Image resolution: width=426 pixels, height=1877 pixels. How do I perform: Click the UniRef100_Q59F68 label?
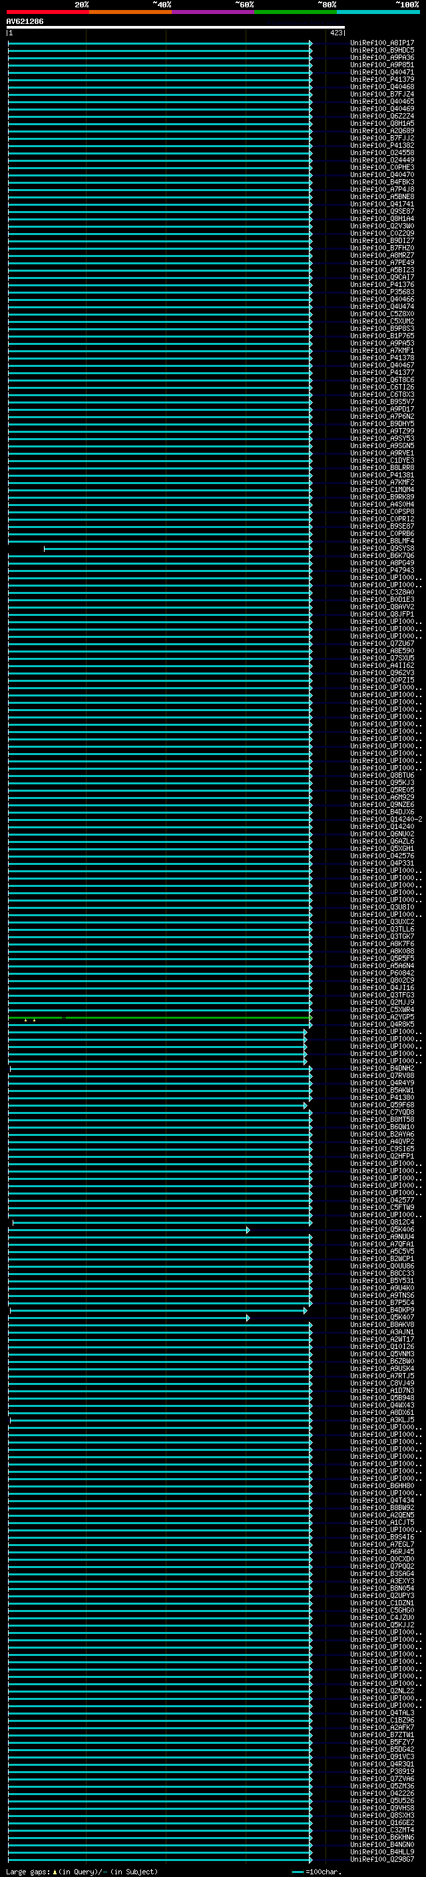pos(382,1105)
